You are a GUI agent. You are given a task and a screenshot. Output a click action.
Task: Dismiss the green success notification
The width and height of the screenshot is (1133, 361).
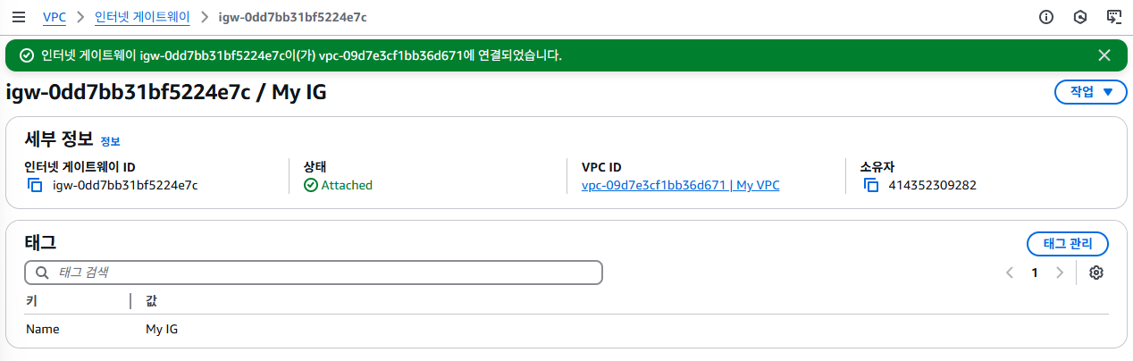point(1104,55)
